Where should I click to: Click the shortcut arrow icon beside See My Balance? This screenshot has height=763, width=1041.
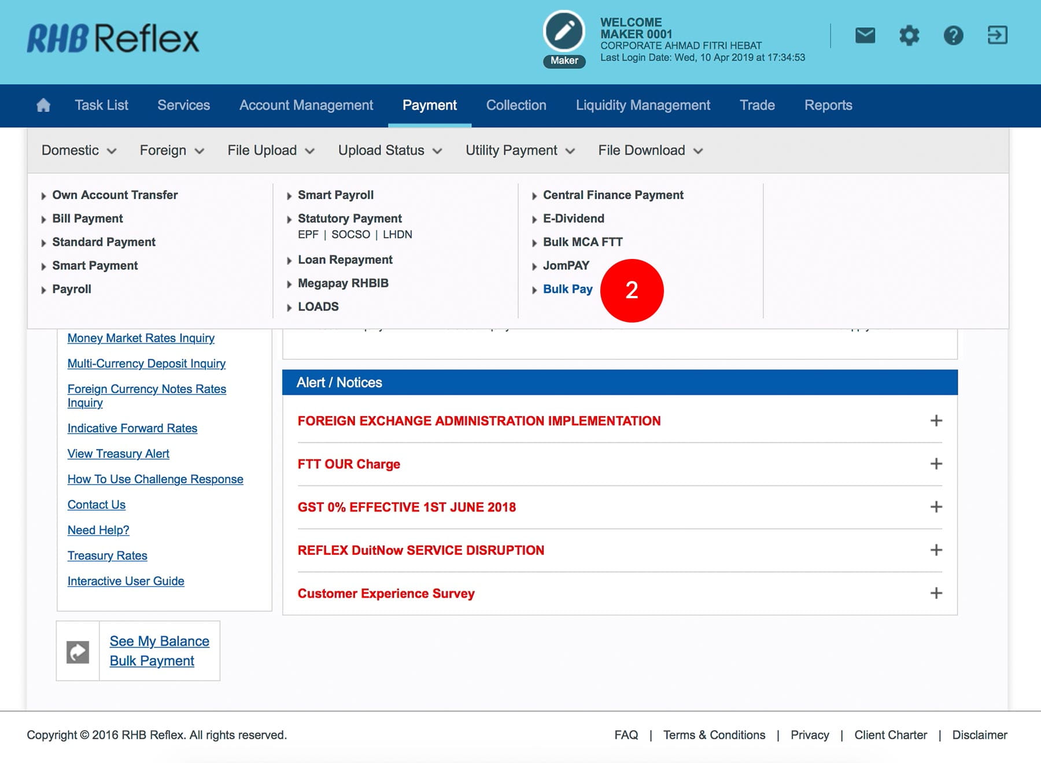tap(78, 651)
